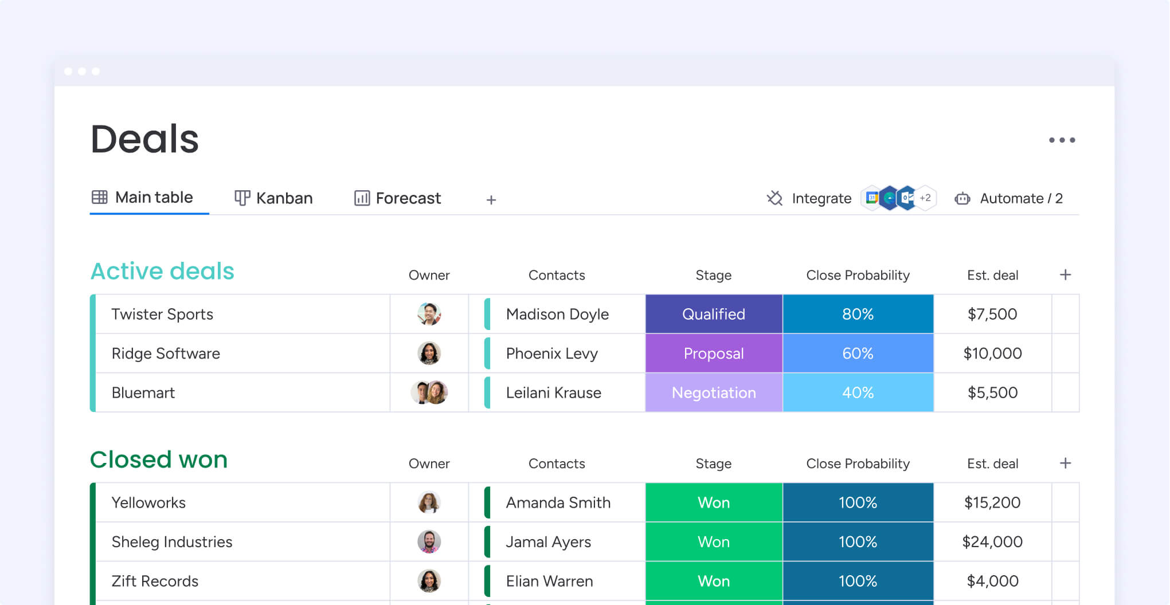This screenshot has width=1170, height=605.
Task: Open Madison Doyle's owner avatar
Action: pyautogui.click(x=429, y=314)
